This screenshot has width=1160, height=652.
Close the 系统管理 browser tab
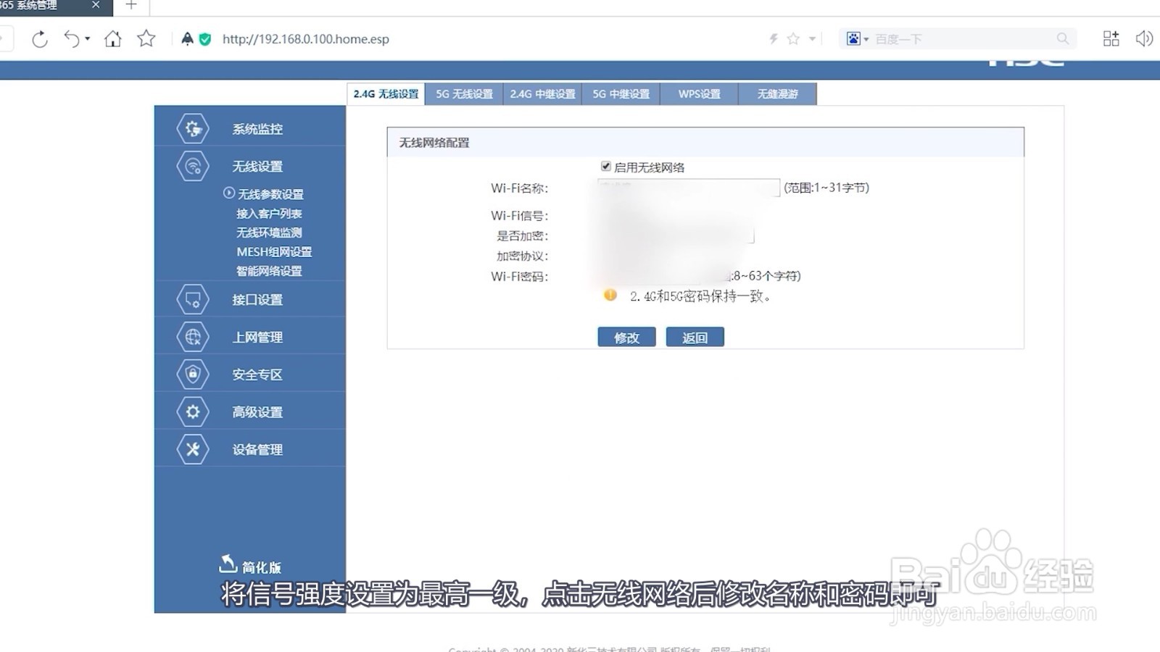[96, 5]
